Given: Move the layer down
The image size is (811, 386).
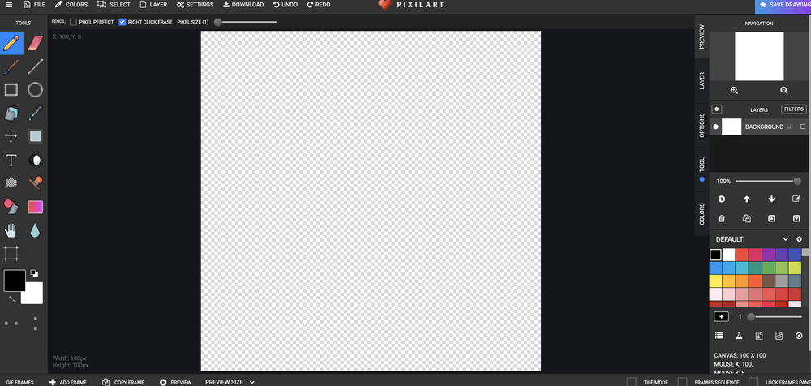Looking at the screenshot, I should click(x=772, y=199).
